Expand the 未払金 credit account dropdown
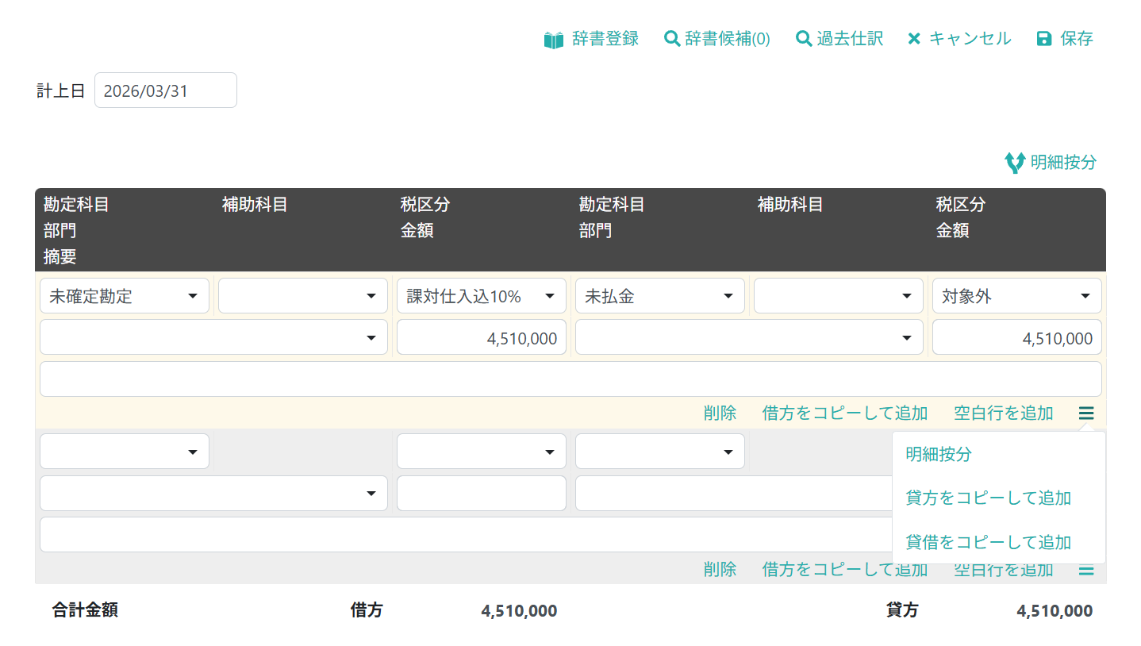 click(659, 296)
